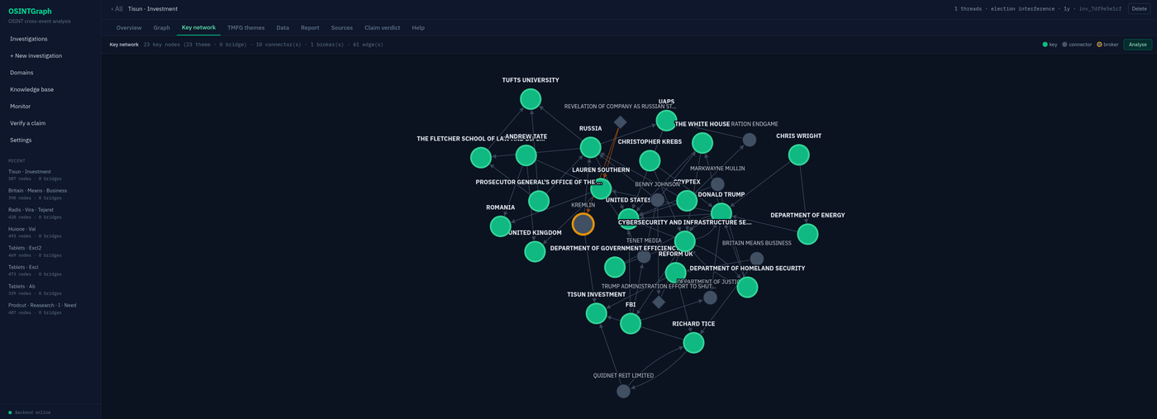
Task: Open Domains in the sidebar
Action: [x=50, y=73]
